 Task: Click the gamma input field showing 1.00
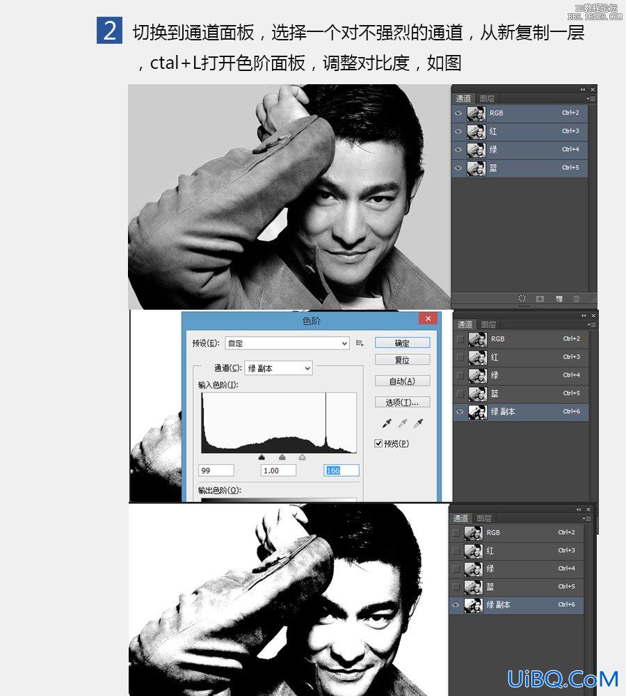click(x=278, y=470)
